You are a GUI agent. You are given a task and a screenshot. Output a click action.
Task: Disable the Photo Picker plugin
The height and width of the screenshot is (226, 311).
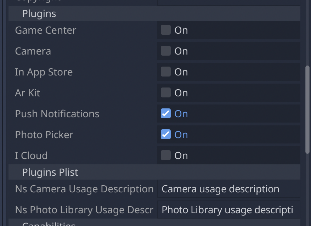[x=165, y=134]
